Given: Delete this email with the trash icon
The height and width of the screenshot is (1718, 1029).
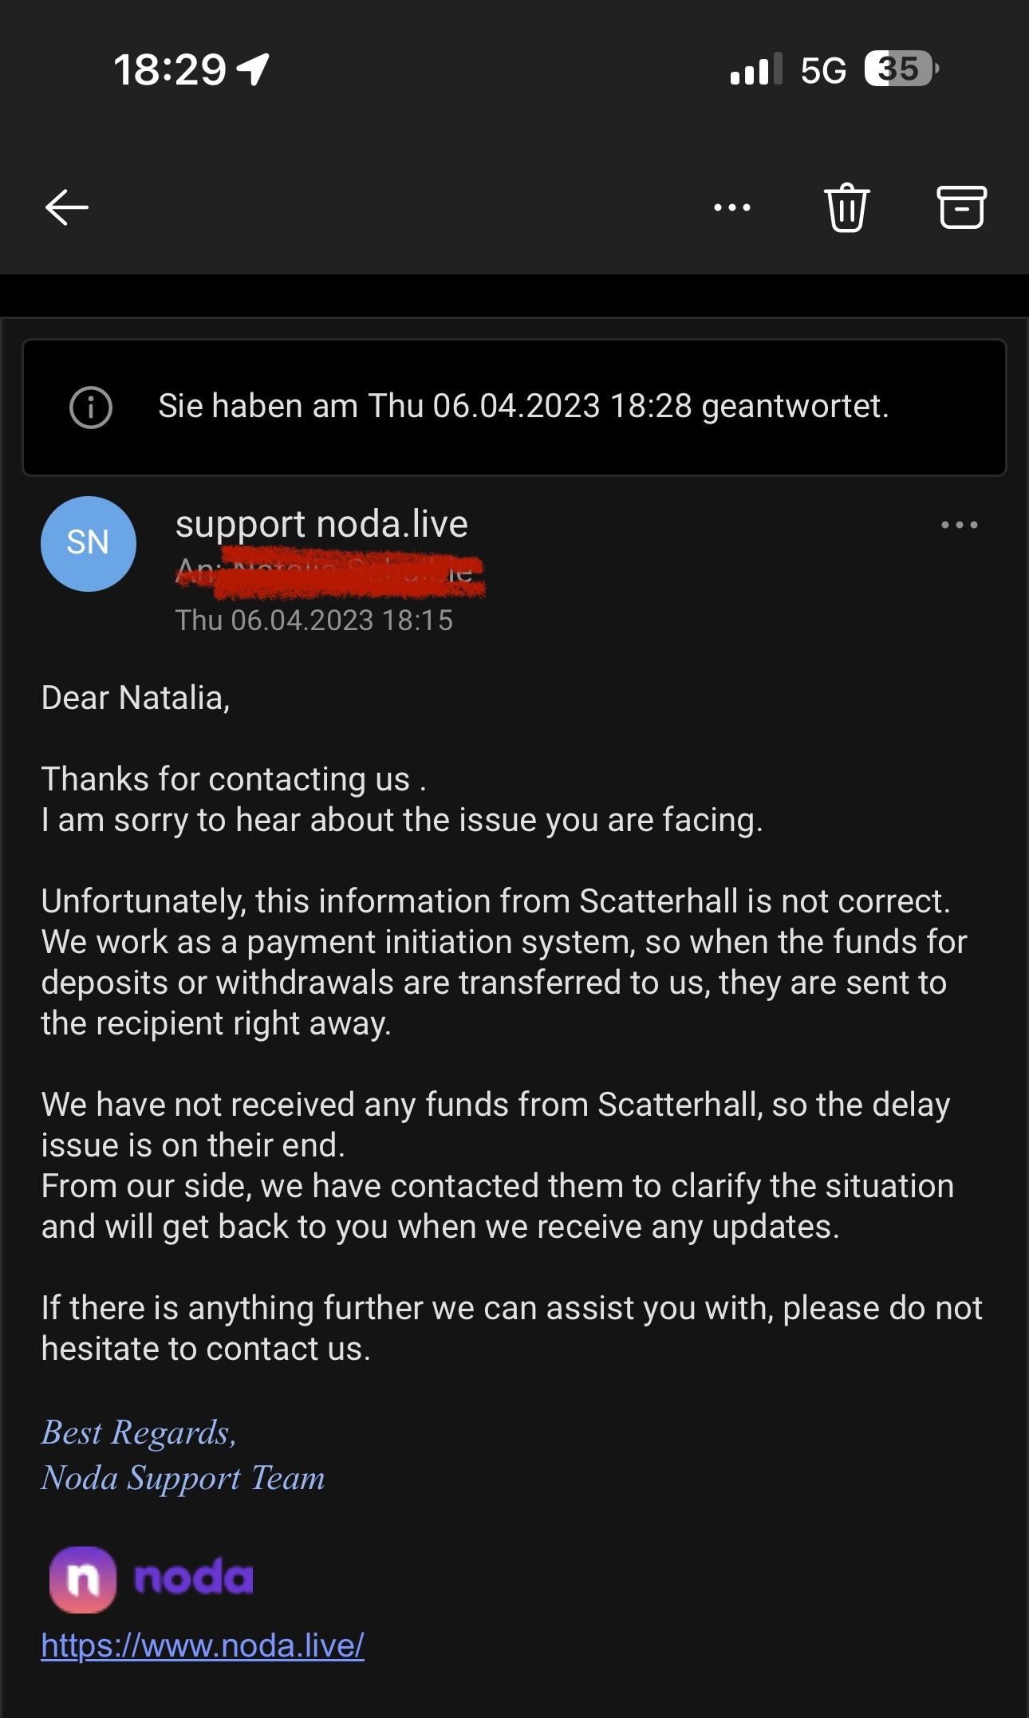Looking at the screenshot, I should (846, 207).
